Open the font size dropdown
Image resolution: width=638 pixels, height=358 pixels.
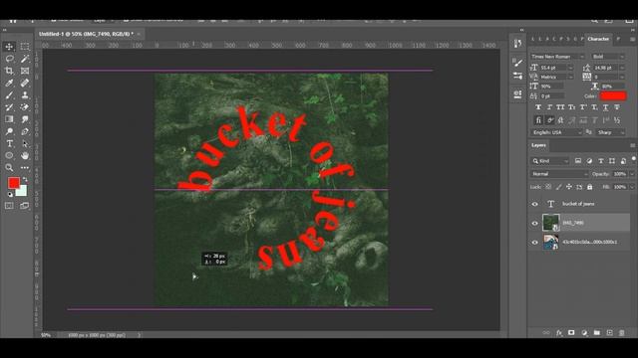tap(570, 68)
